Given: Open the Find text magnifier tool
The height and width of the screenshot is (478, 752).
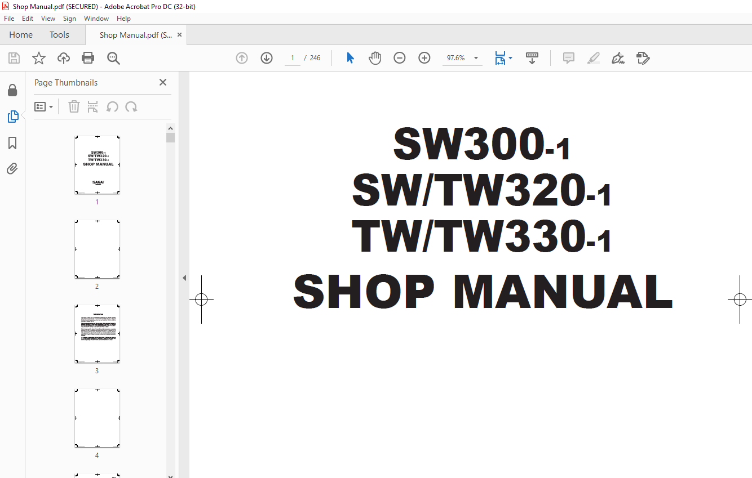Looking at the screenshot, I should tap(113, 58).
